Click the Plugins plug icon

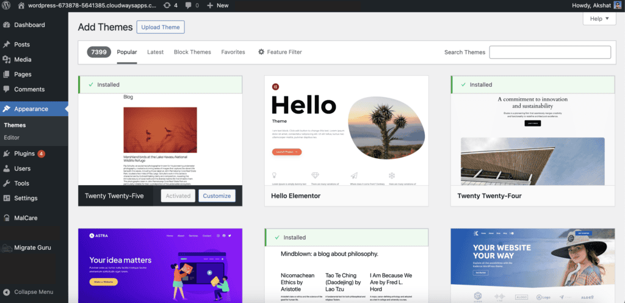tap(6, 153)
